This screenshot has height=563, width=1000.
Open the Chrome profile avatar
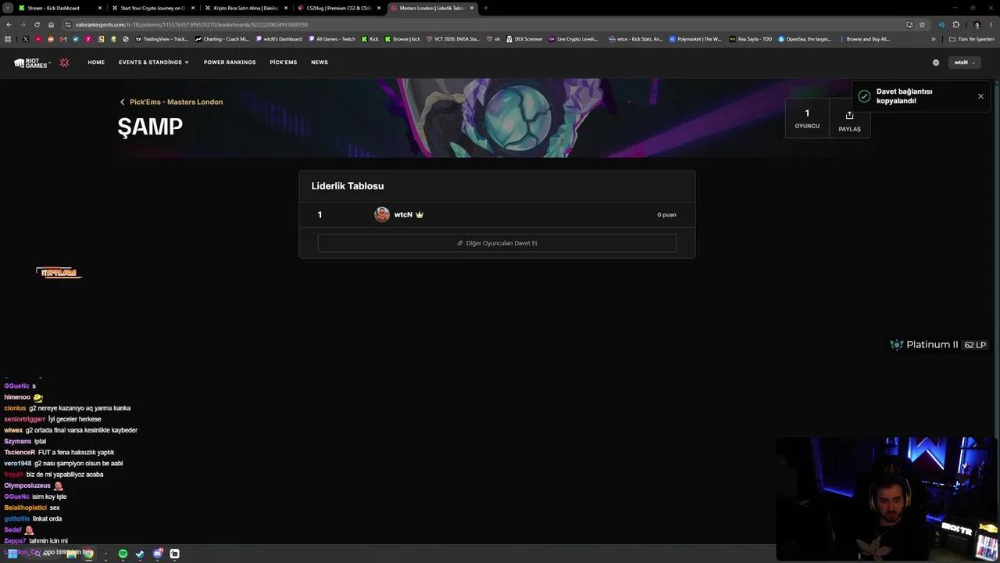click(x=977, y=24)
